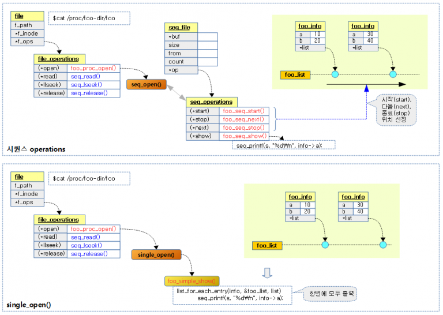
Task: Select the (*stop) row in seq_operations
Action: [x=227, y=119]
